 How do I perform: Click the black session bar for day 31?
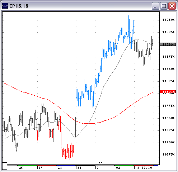coord(85,165)
